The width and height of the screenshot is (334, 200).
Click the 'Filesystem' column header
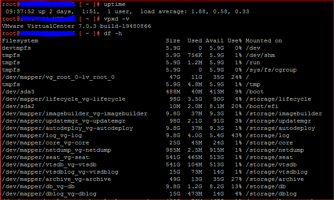click(20, 41)
